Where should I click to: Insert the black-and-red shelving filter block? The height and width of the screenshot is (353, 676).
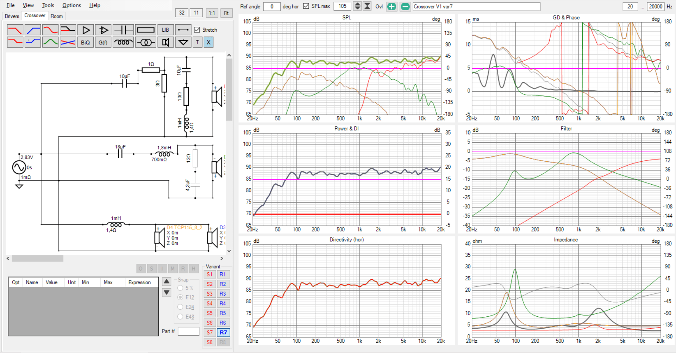(x=68, y=30)
